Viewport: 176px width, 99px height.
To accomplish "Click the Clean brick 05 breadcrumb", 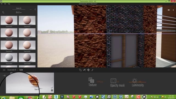I will click(12, 70).
